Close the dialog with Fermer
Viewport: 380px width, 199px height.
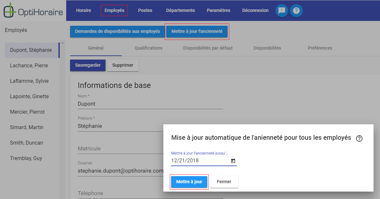[x=224, y=182]
